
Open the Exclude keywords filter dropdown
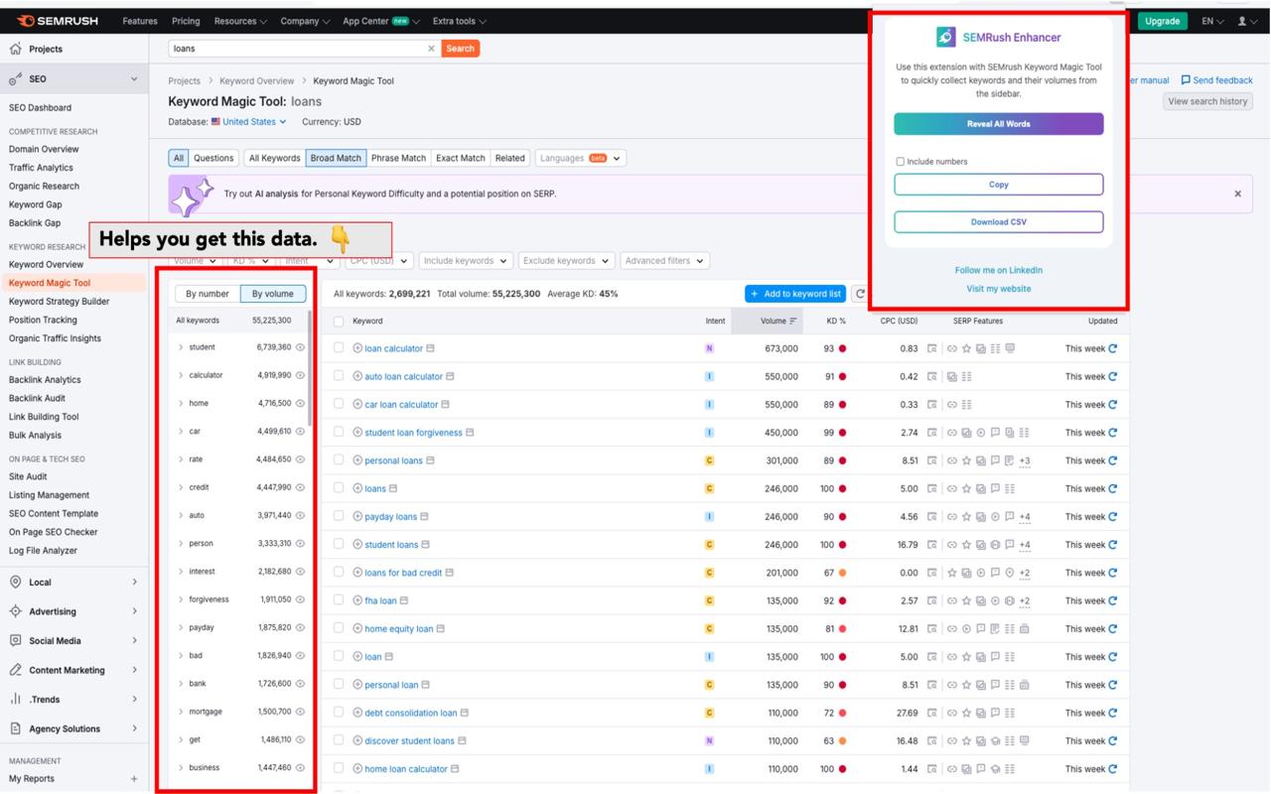pos(566,261)
